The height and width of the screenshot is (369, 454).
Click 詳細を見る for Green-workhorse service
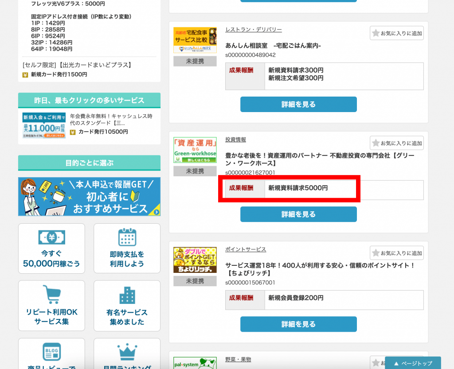298,214
